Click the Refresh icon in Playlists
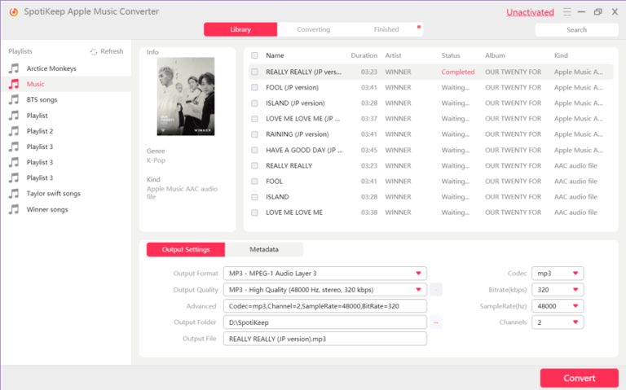This screenshot has width=626, height=390. coord(94,52)
